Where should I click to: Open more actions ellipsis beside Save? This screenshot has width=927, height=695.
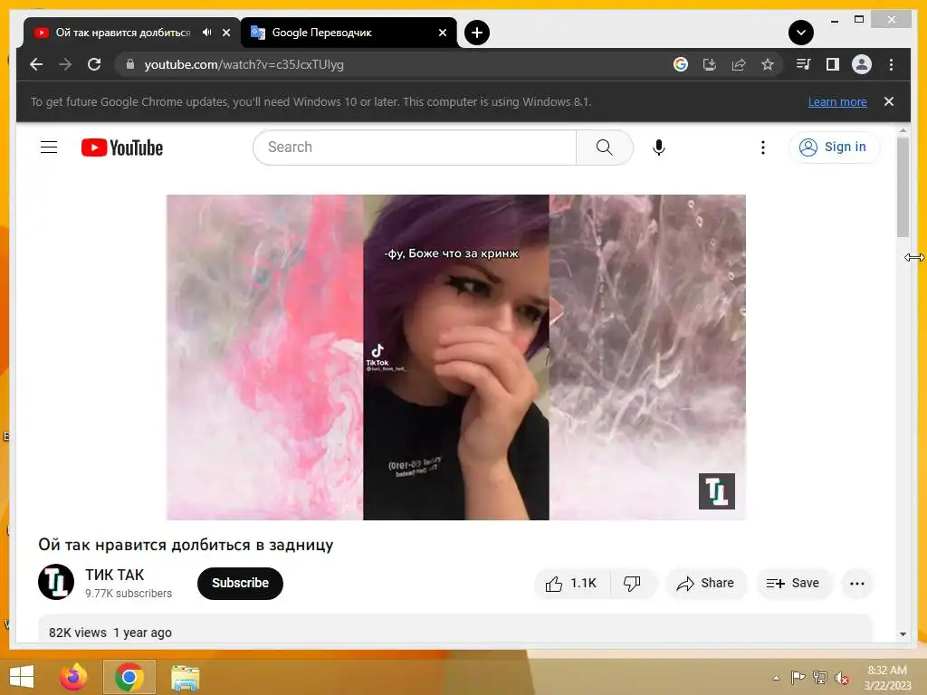click(x=856, y=584)
